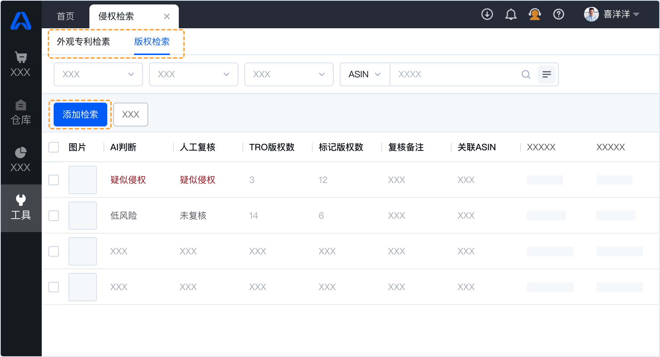This screenshot has width=660, height=357.
Task: Click the download icon in top bar
Action: (x=487, y=15)
